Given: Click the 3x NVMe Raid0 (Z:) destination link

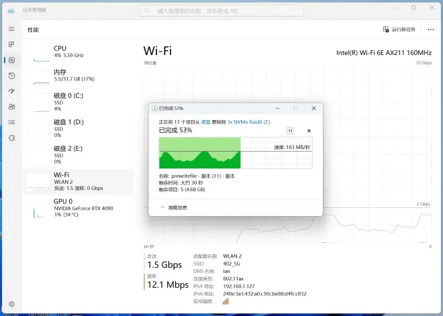Looking at the screenshot, I should pyautogui.click(x=249, y=122).
